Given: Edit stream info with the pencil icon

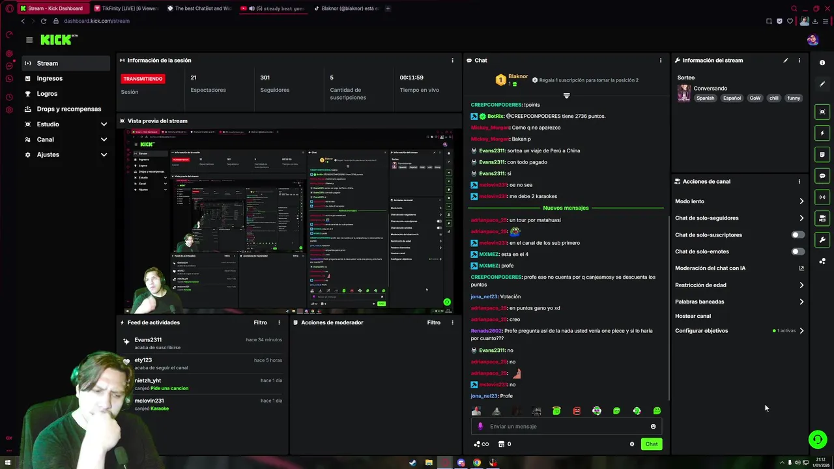Looking at the screenshot, I should point(785,61).
